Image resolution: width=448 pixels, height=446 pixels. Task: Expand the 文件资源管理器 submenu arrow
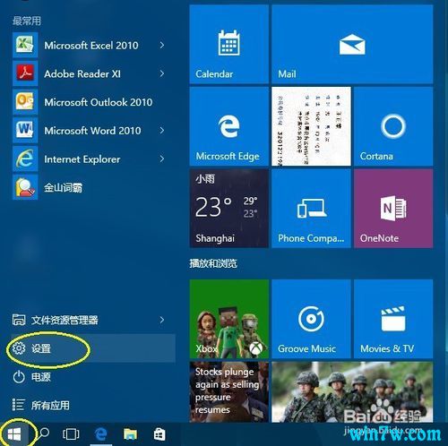click(162, 320)
